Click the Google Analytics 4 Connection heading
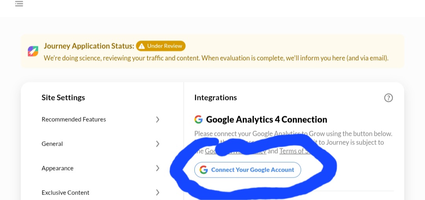 pyautogui.click(x=266, y=119)
